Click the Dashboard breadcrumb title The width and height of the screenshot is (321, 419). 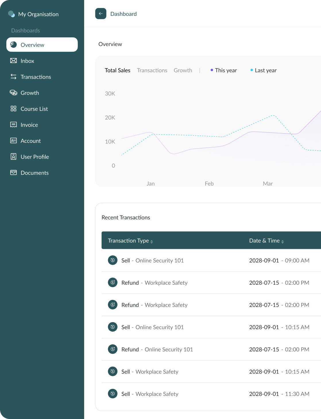(x=123, y=14)
